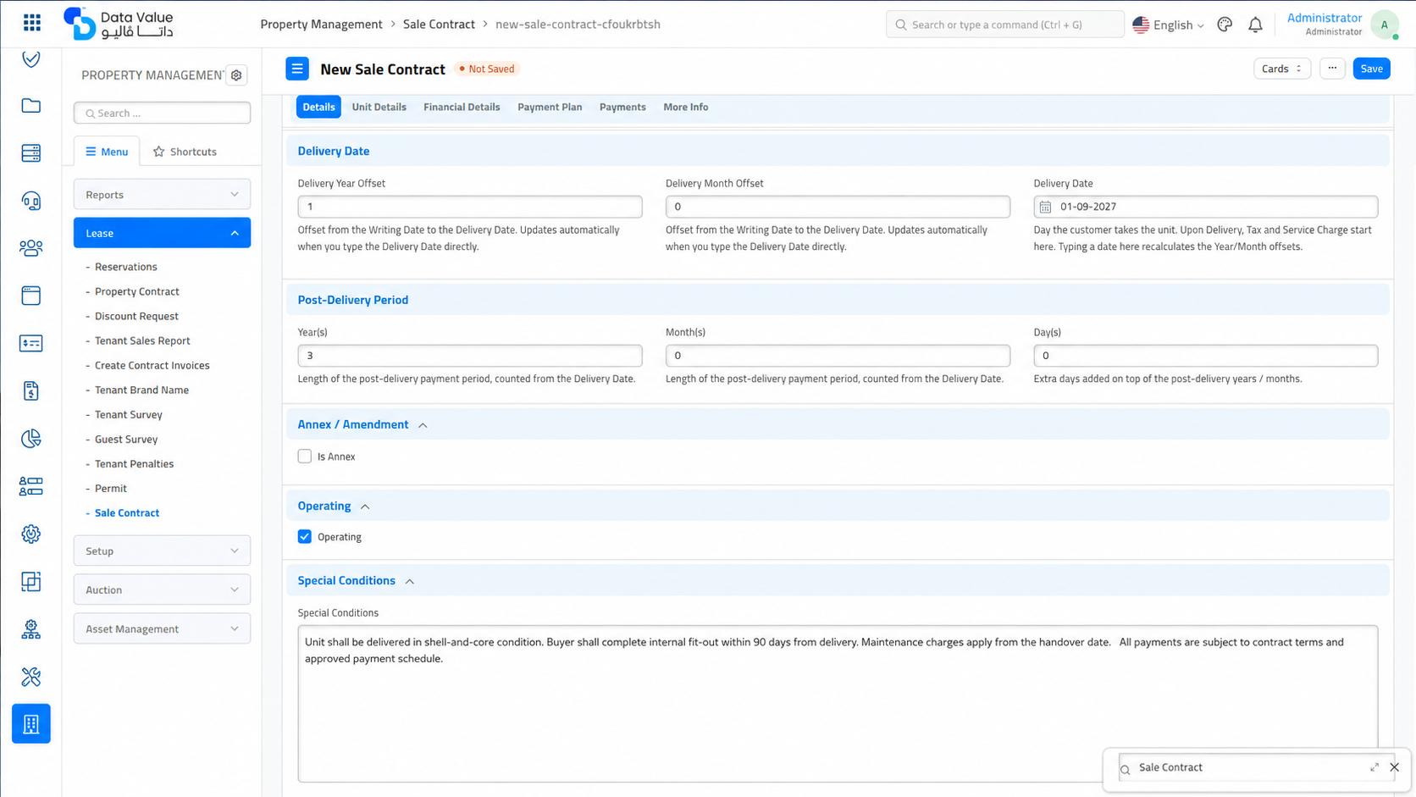The height and width of the screenshot is (797, 1416).
Task: Click the sidebar Search field
Action: tap(162, 113)
